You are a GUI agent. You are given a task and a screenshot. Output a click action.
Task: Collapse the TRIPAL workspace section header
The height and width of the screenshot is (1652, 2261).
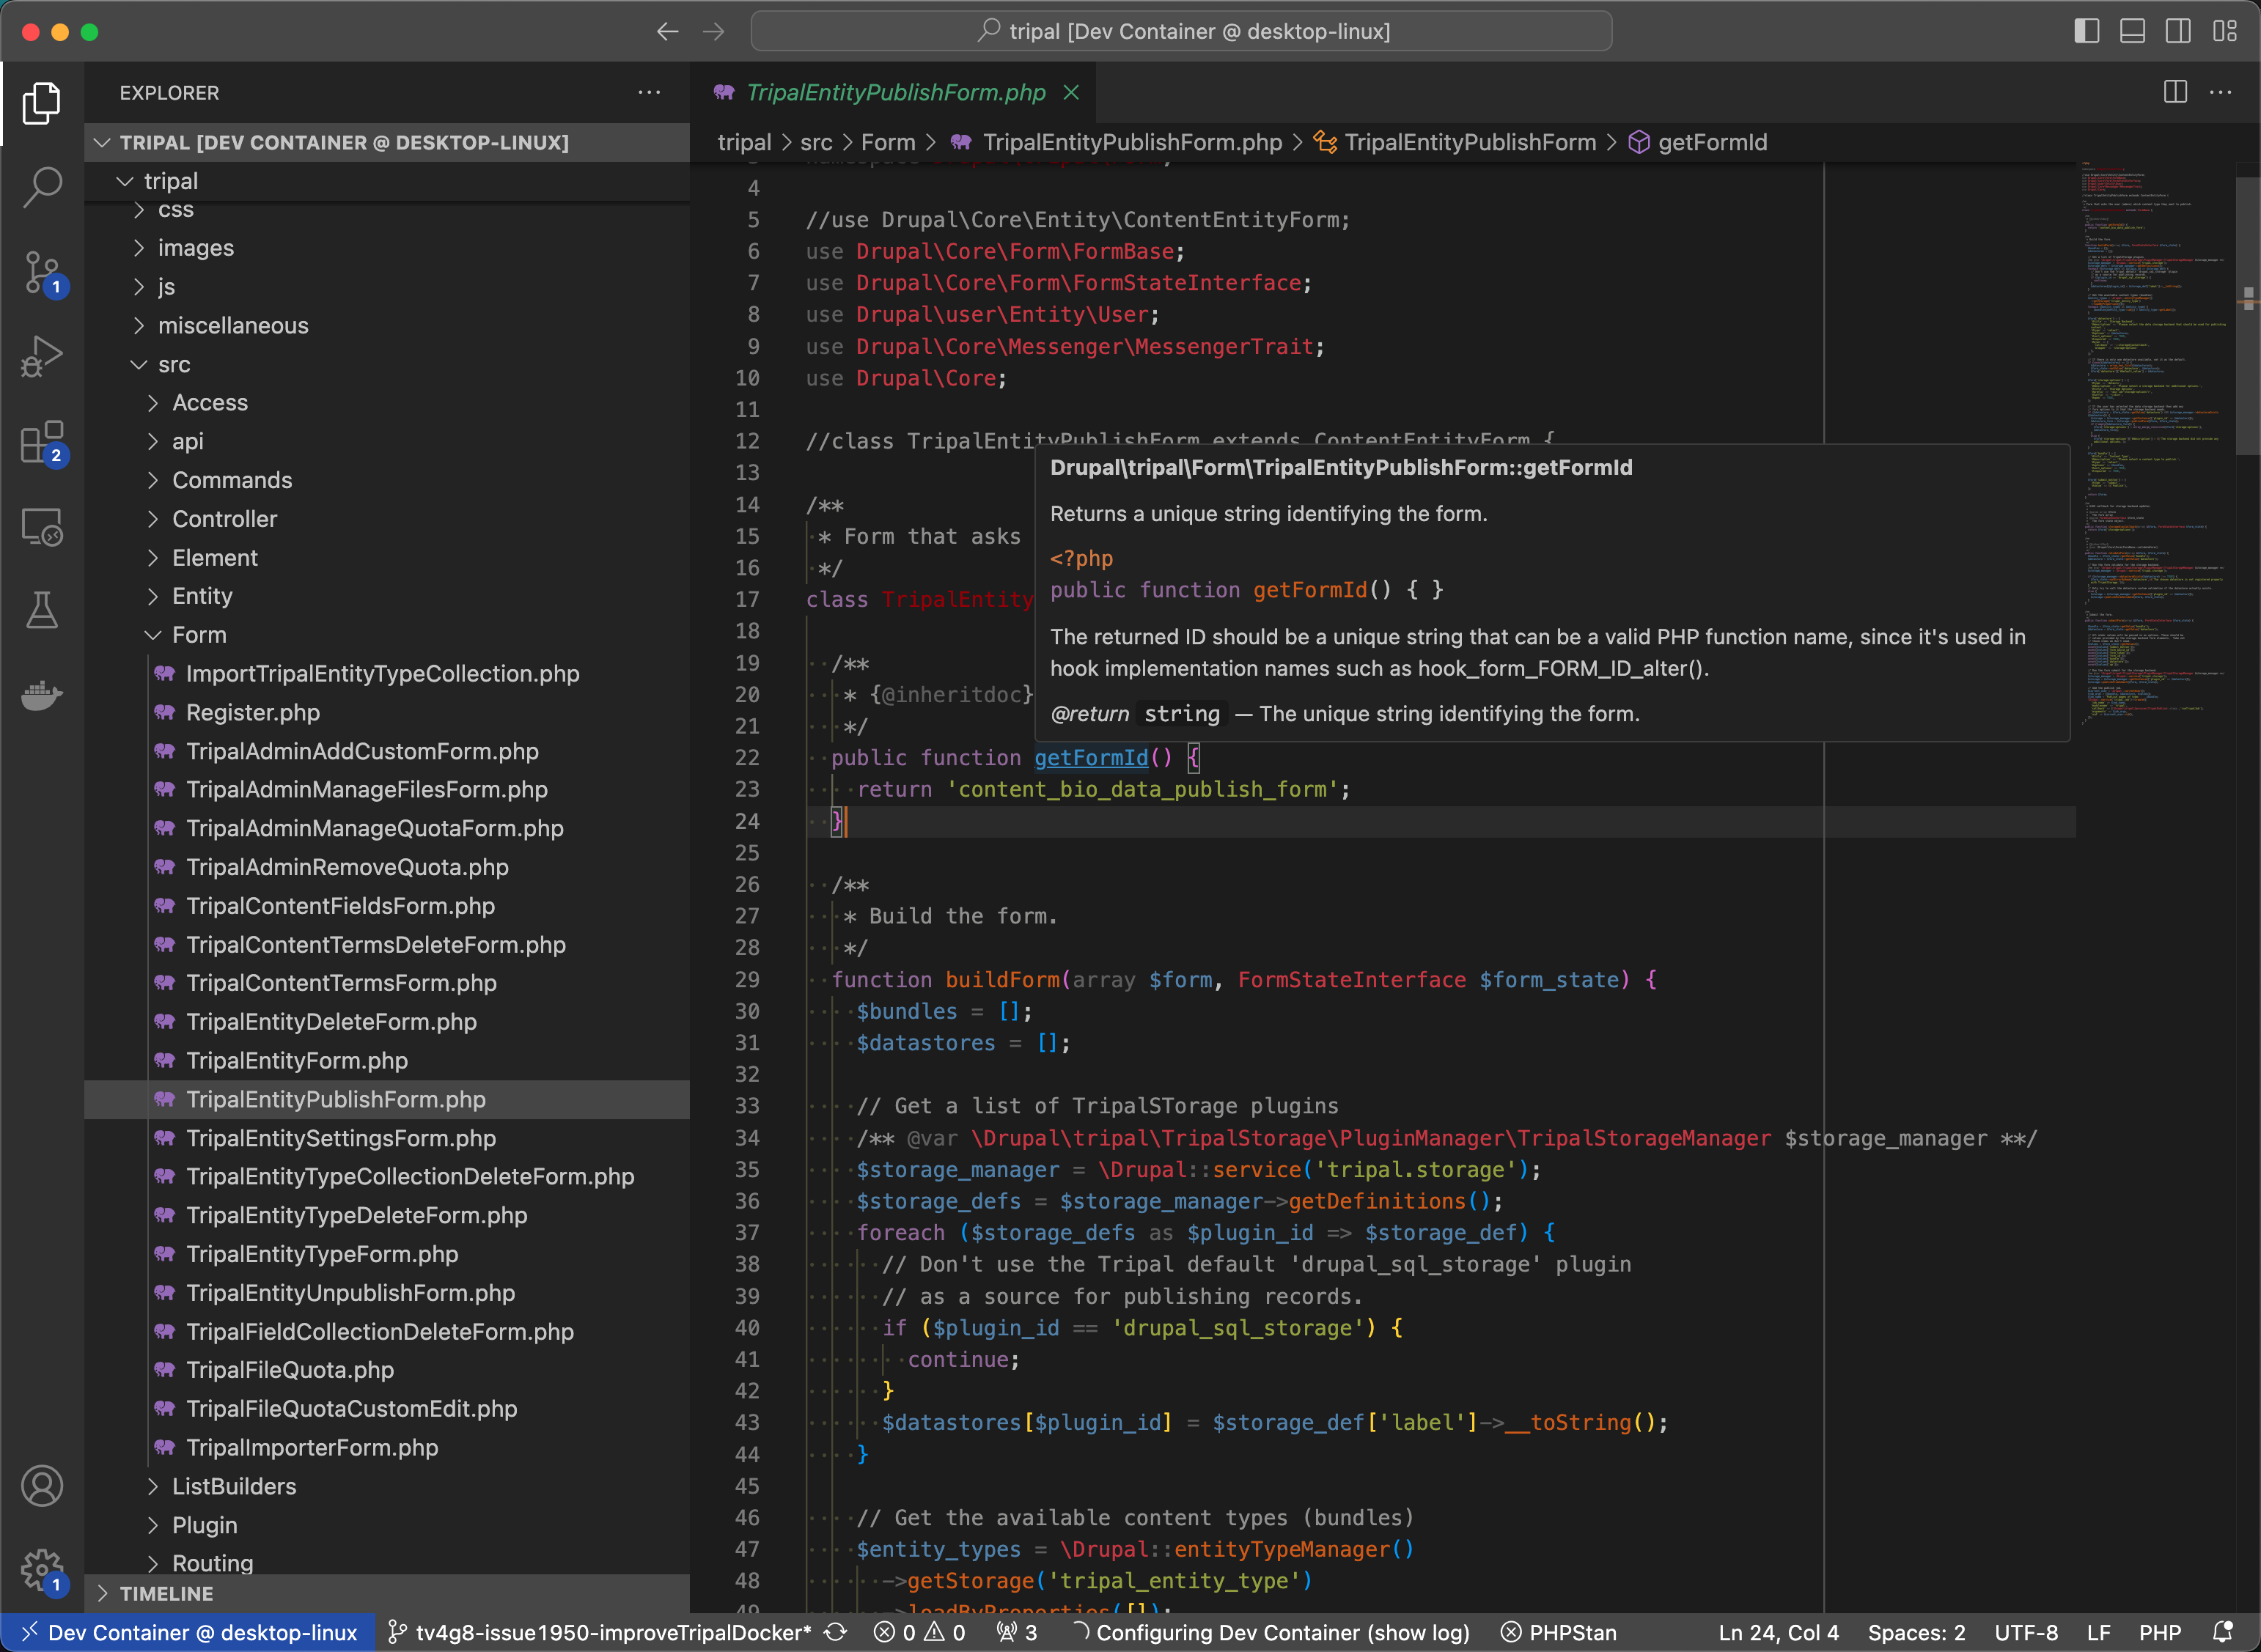pyautogui.click(x=387, y=142)
